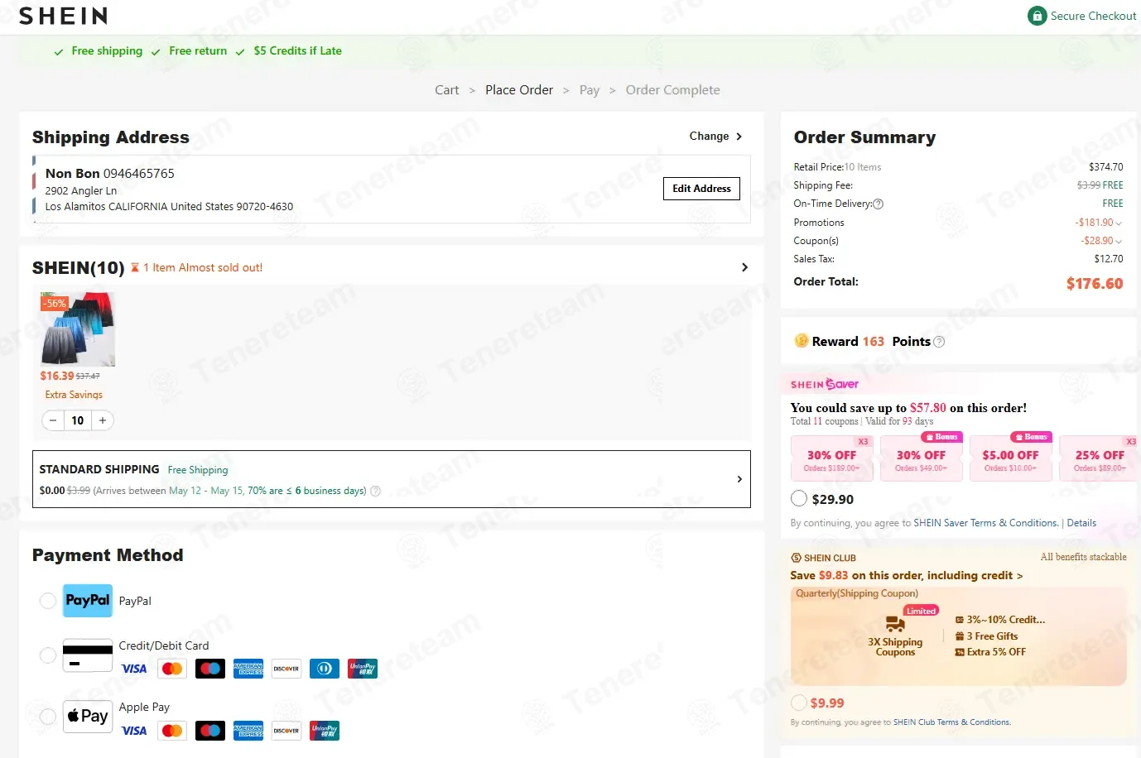Click the hourglass almost-sold-out icon
1141x758 pixels.
tap(135, 267)
